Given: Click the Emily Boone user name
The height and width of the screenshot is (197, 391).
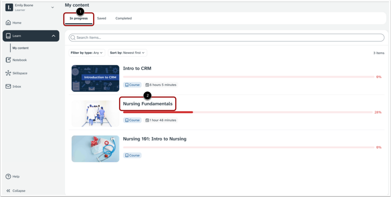Looking at the screenshot, I should click(24, 5).
